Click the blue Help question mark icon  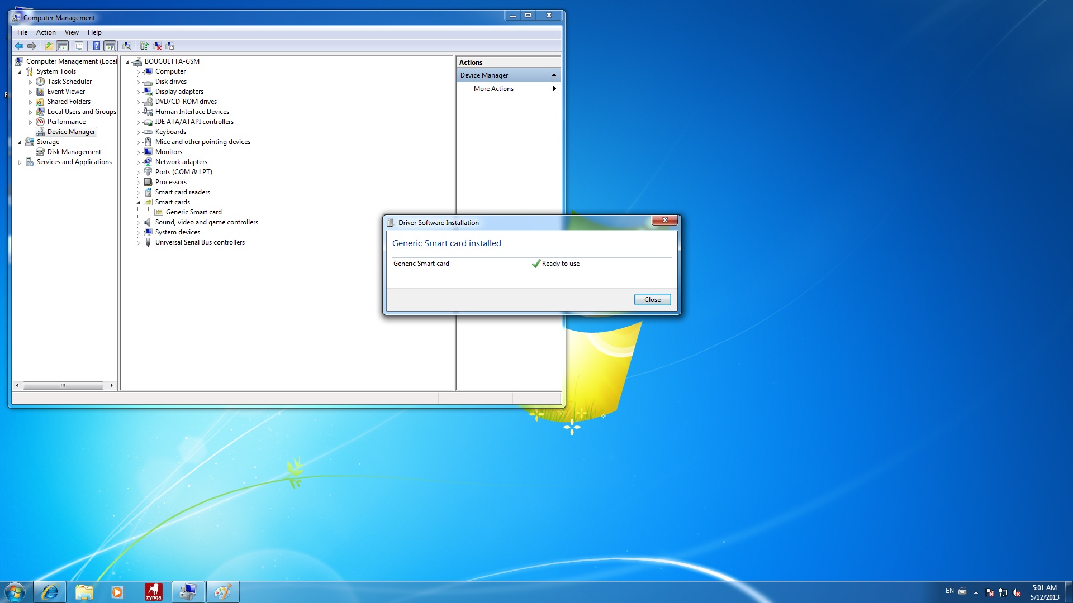[x=96, y=46]
